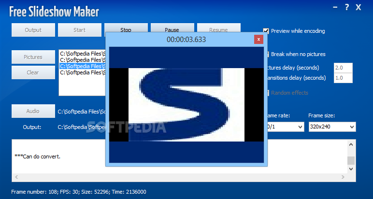
Task: Click the Frame number status bar text
Action: point(79,192)
